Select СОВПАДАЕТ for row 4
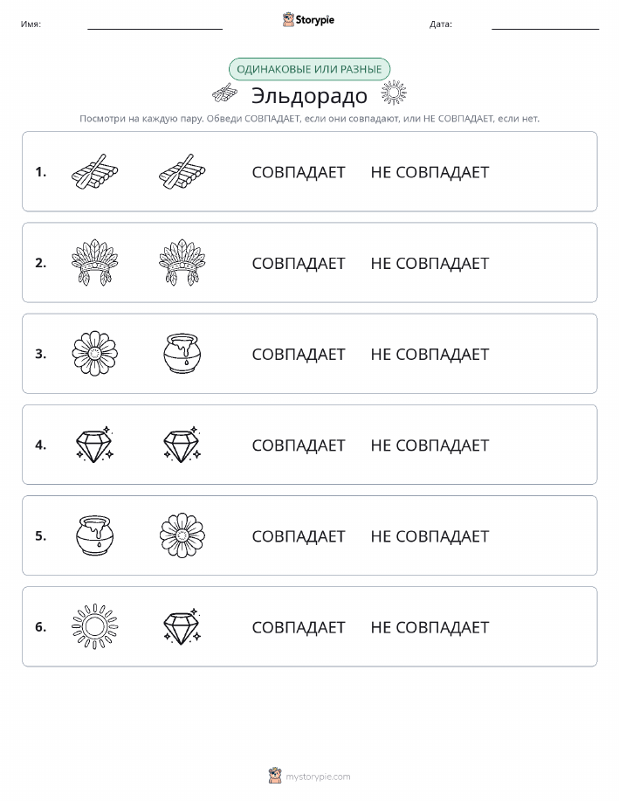619x801 pixels. coord(299,445)
